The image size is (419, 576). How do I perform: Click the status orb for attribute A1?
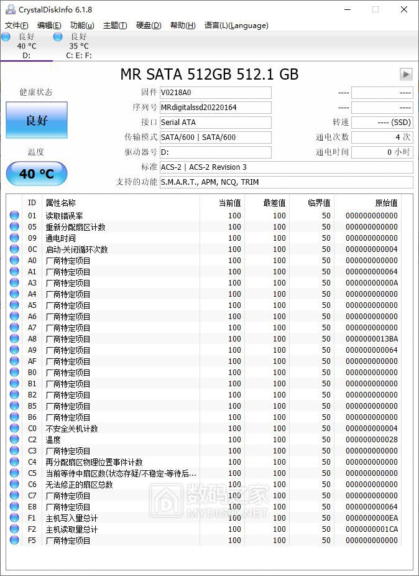click(14, 271)
